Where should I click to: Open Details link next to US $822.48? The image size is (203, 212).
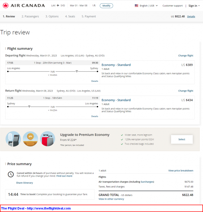click(x=191, y=17)
